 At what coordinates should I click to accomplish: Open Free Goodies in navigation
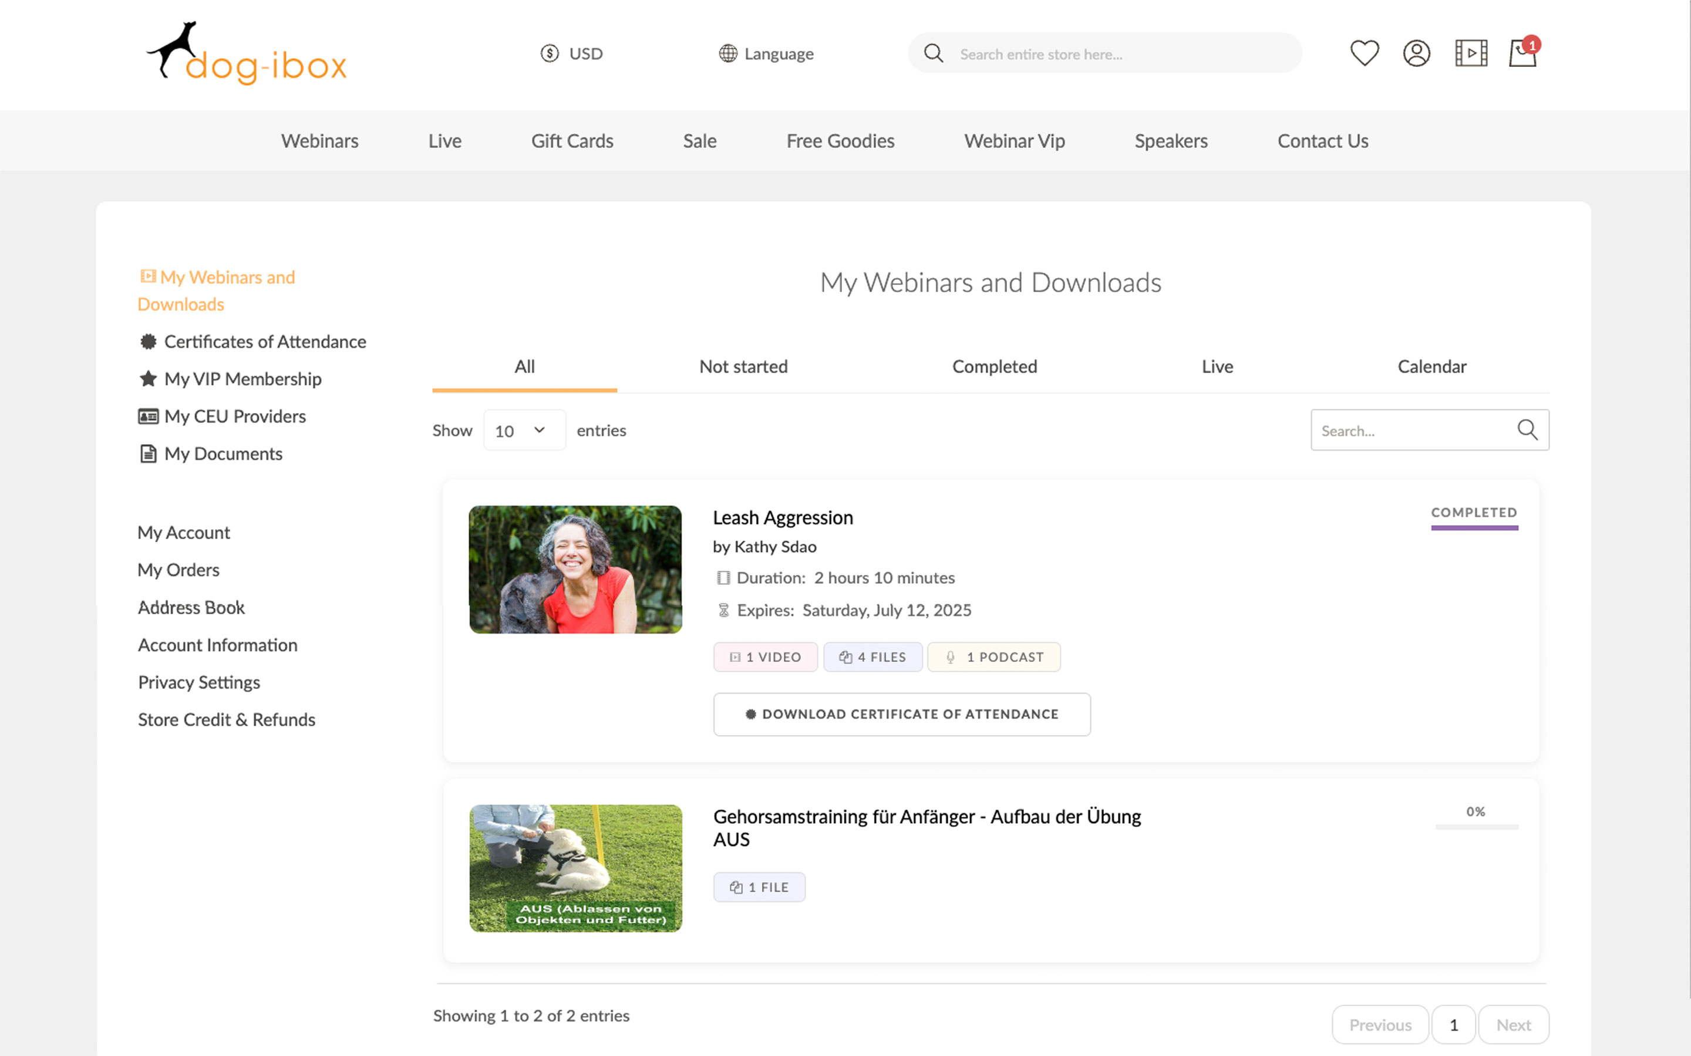840,141
